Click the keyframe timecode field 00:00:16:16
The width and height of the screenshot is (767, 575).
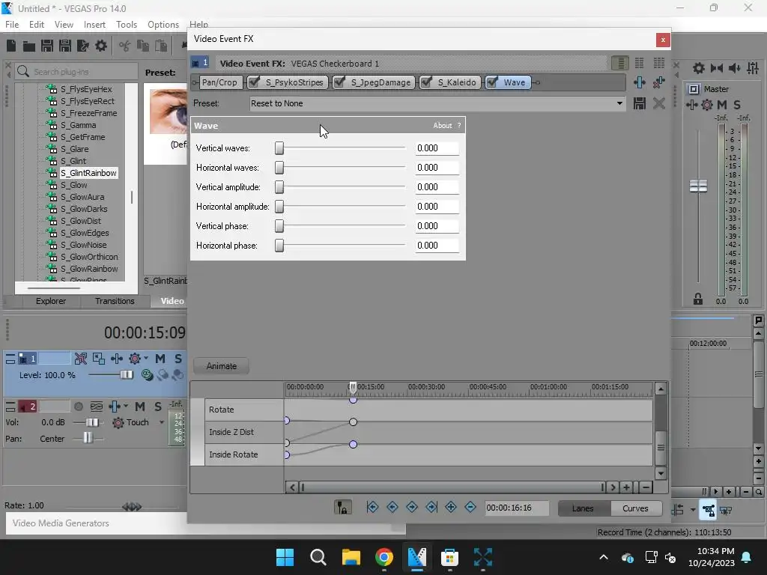(x=517, y=508)
